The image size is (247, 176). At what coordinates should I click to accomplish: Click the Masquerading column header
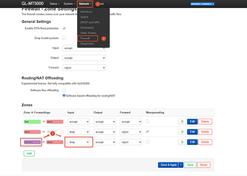coord(155,113)
